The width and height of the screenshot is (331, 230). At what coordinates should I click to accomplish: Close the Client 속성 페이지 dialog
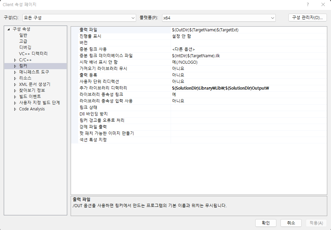323,4
